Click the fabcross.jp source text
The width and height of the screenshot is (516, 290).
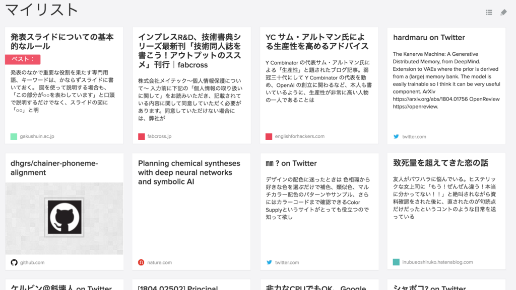159,137
